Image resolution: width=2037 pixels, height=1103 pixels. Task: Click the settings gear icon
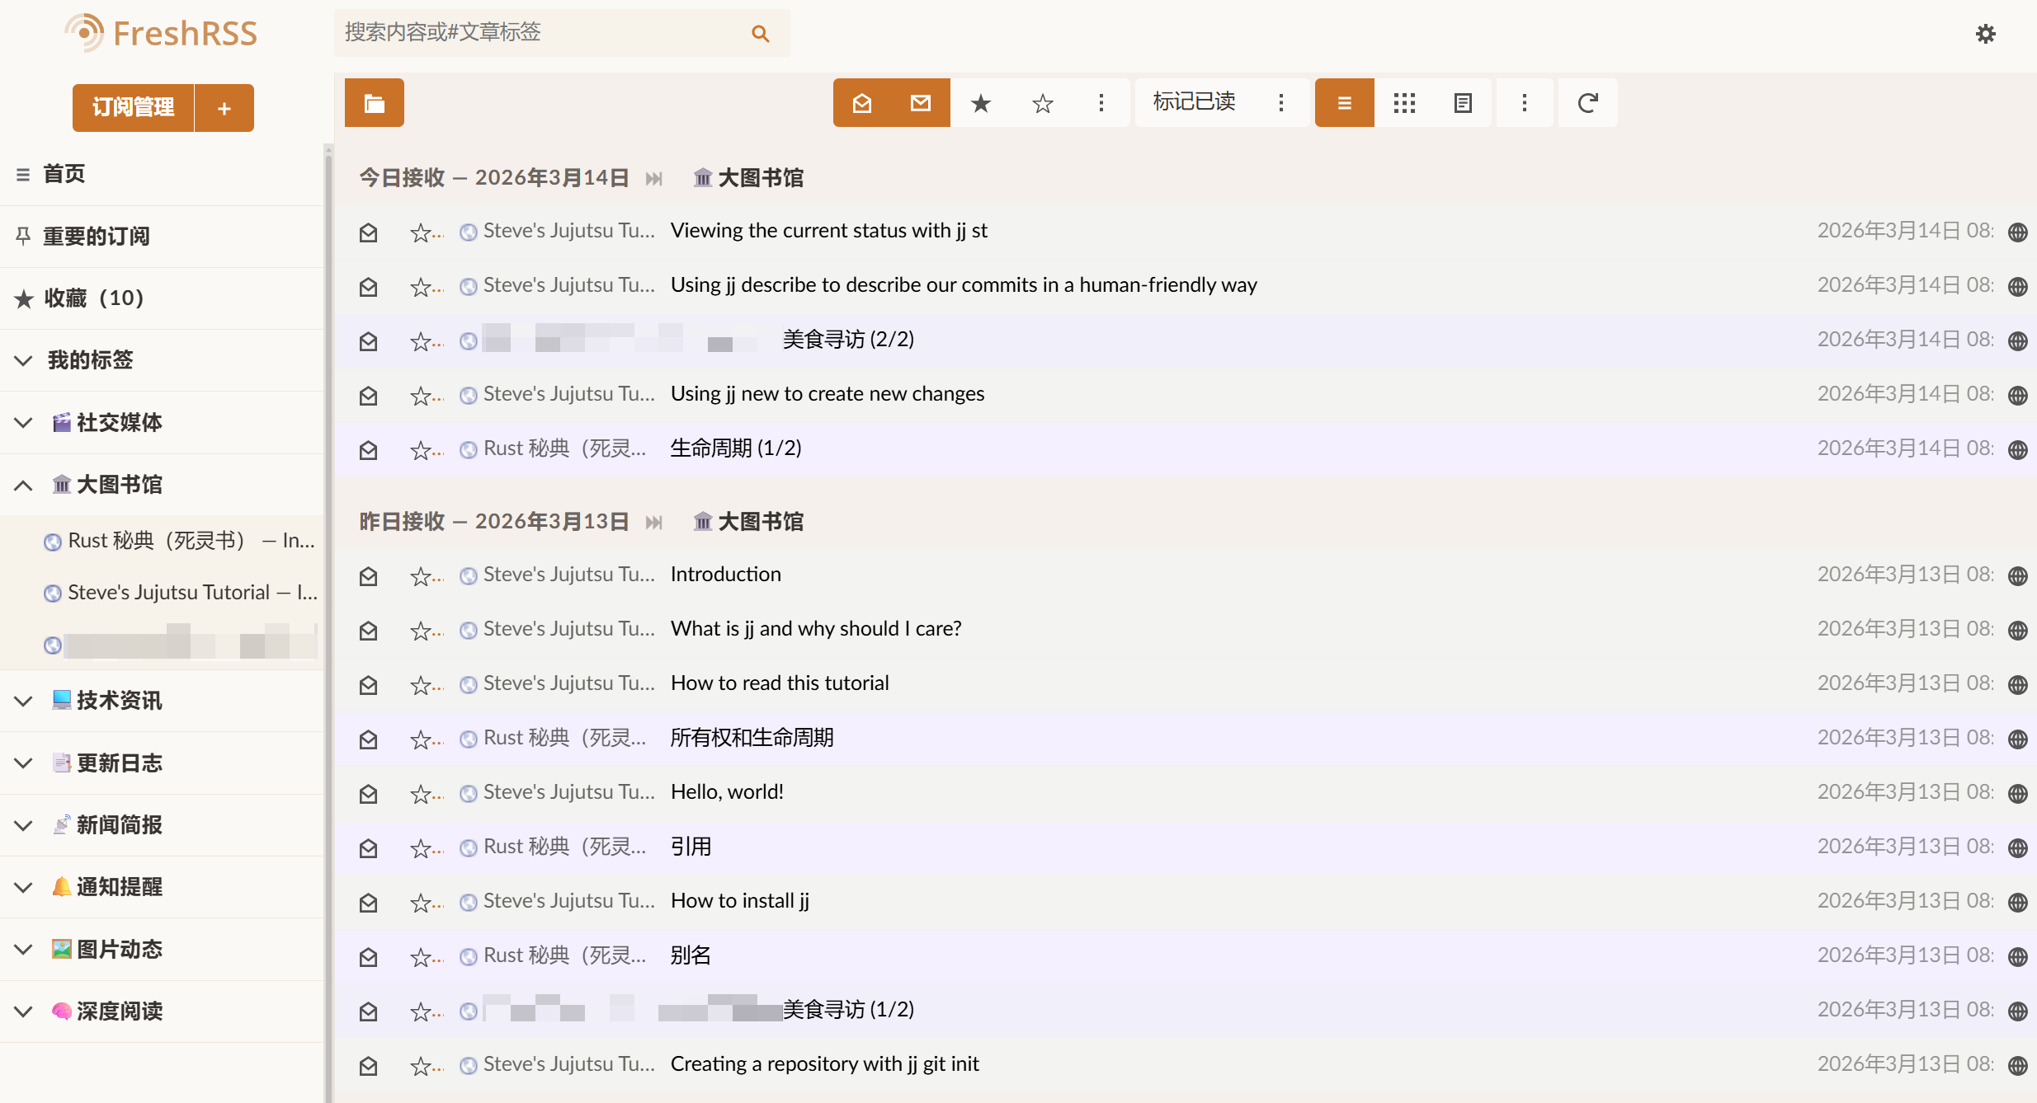[1985, 34]
